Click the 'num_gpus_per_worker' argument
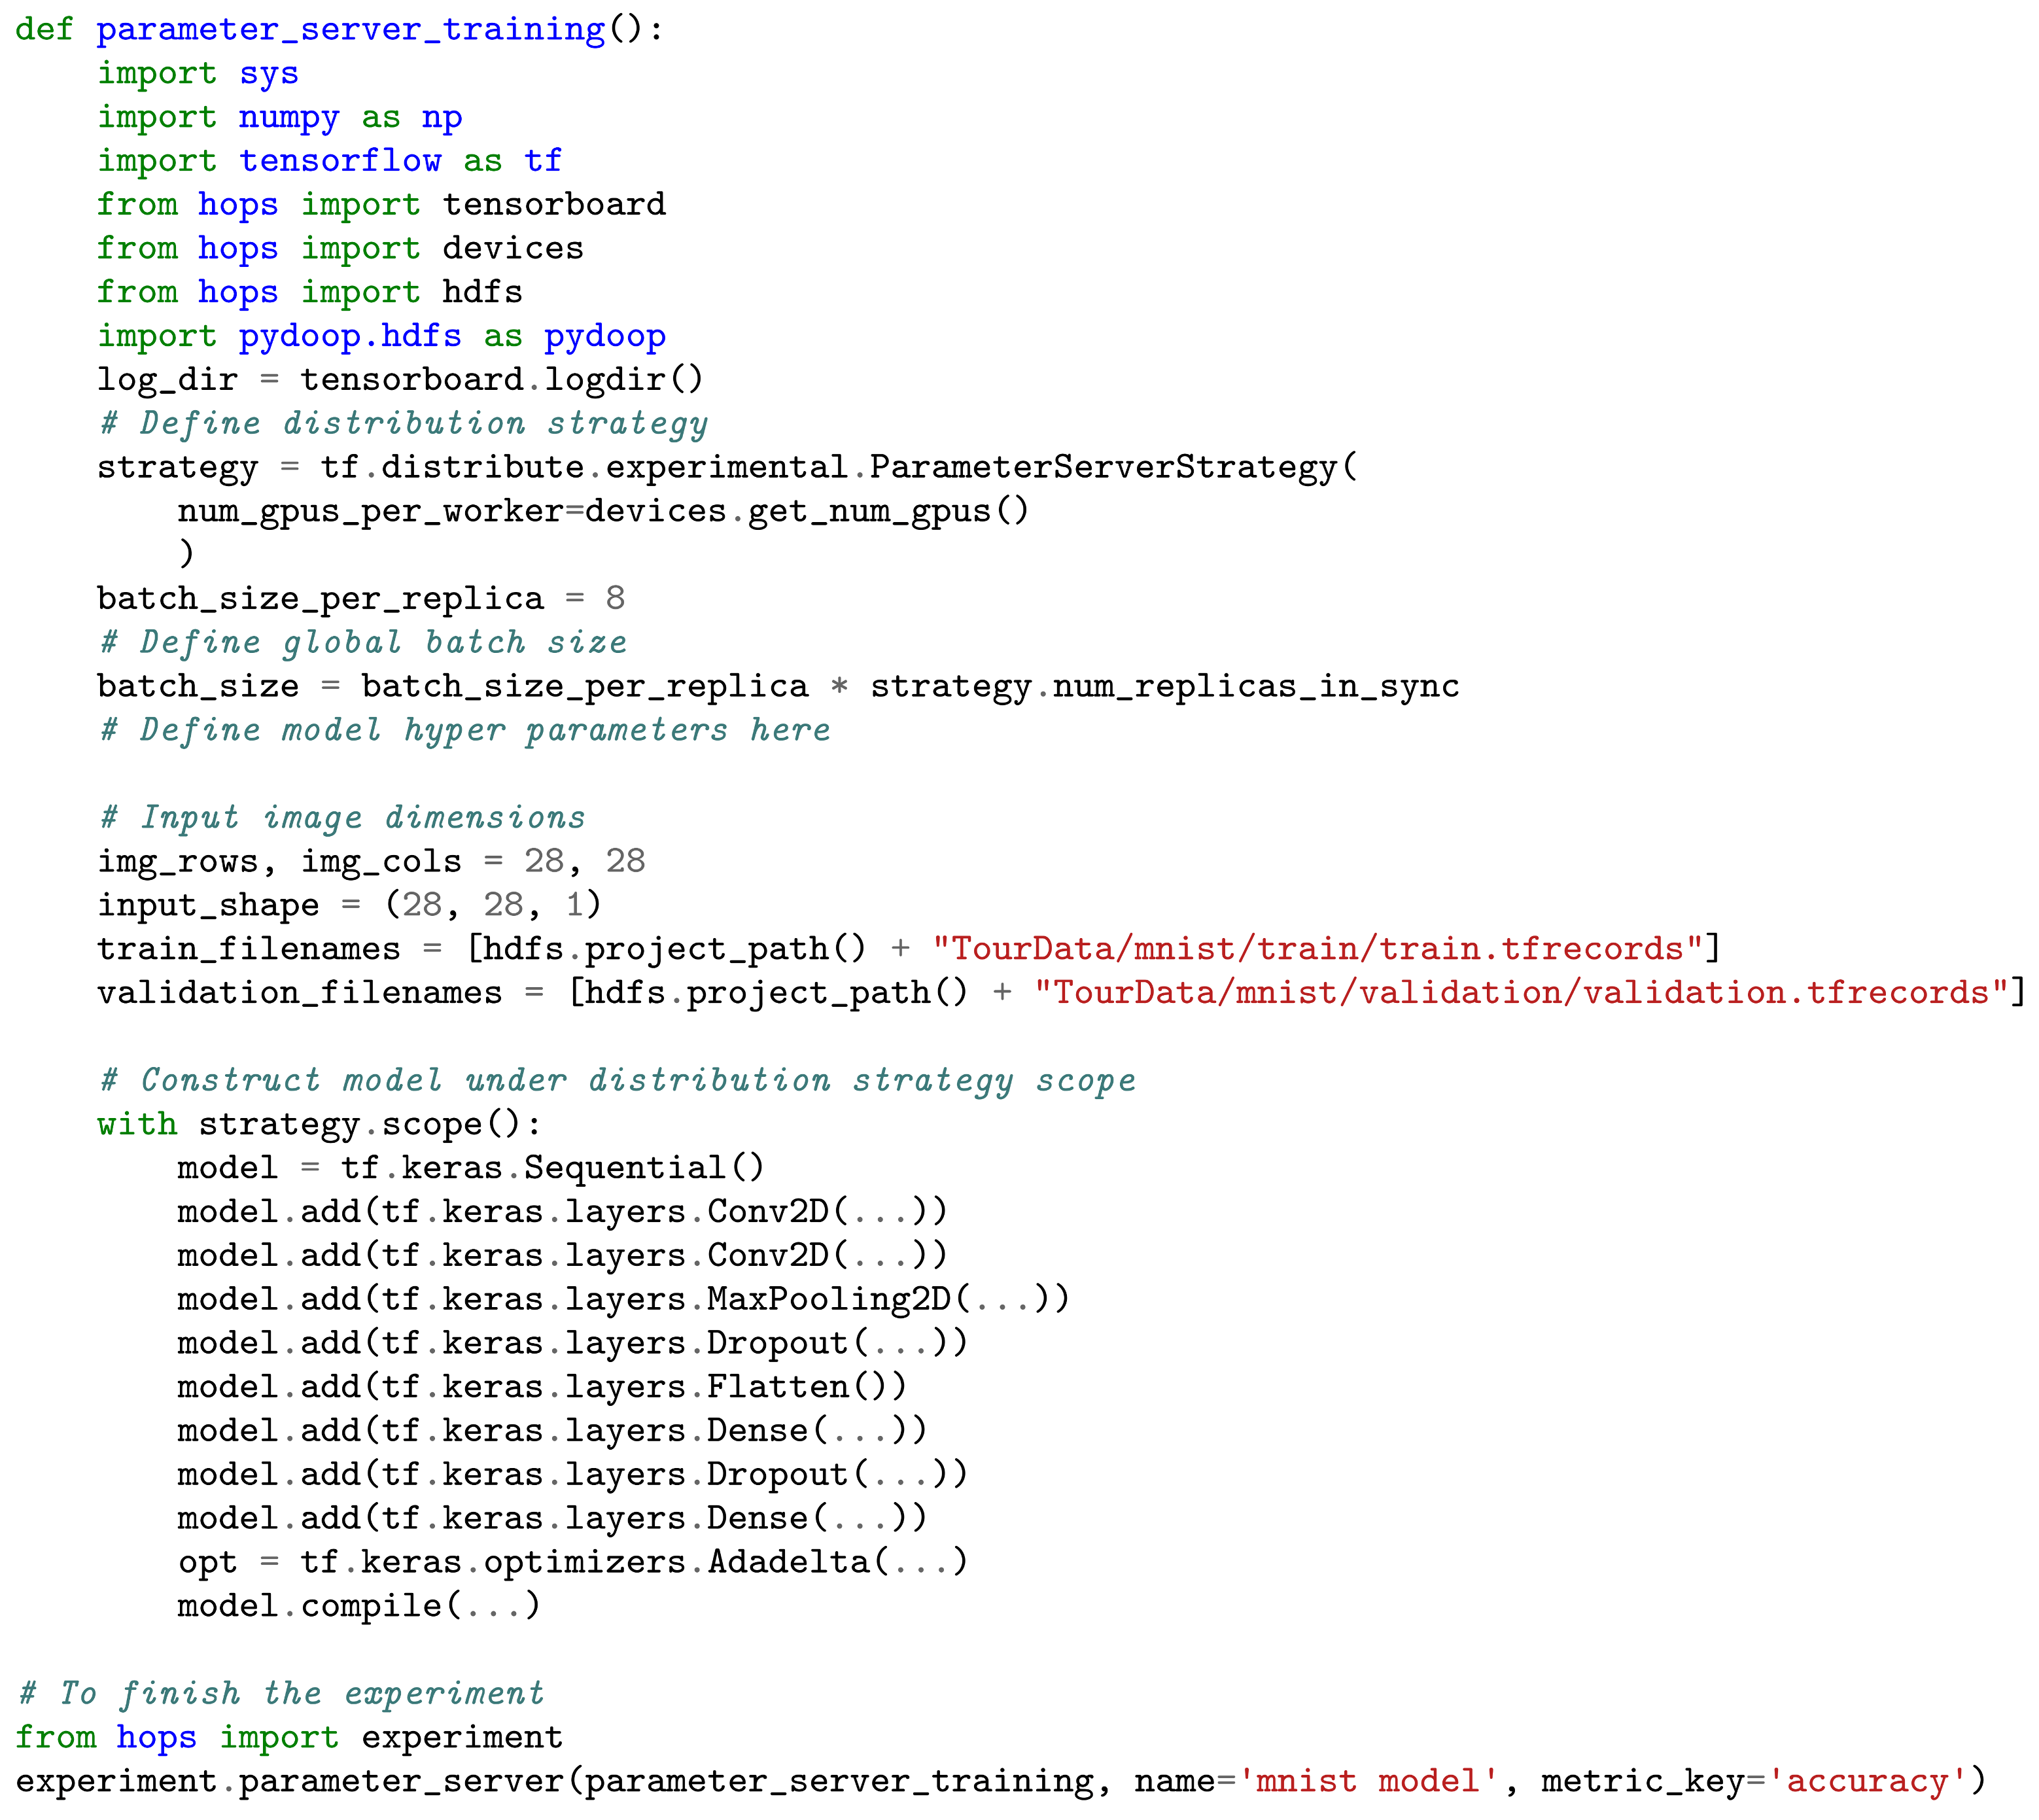This screenshot has width=2039, height=1820. point(370,511)
